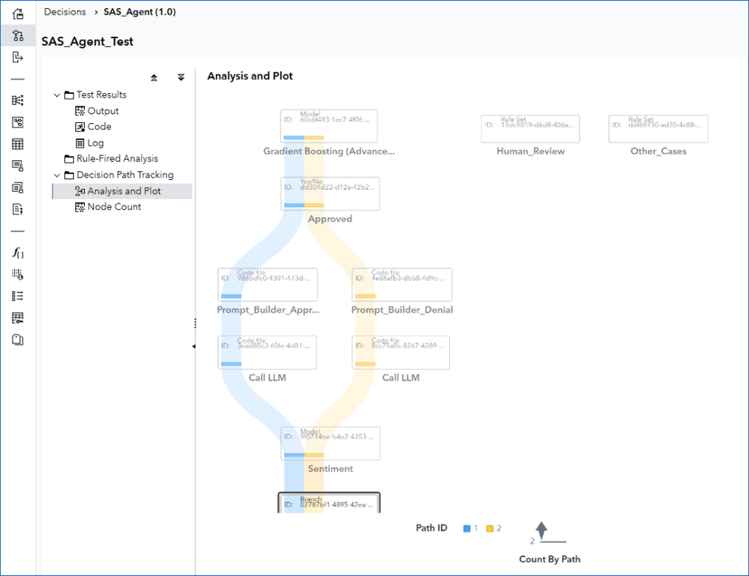Open the Log tree item

click(89, 143)
